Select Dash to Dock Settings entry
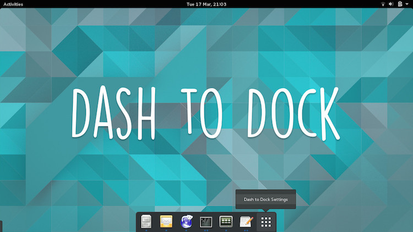 coord(265,199)
